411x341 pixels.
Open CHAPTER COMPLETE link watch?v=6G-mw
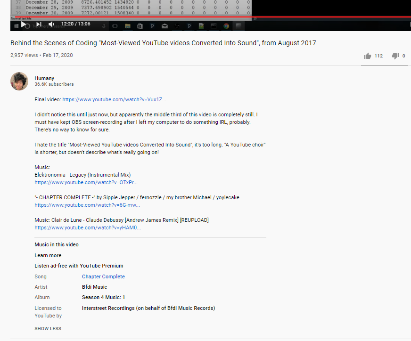coord(87,205)
